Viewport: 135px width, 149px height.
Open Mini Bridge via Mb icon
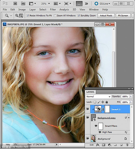point(23,4)
